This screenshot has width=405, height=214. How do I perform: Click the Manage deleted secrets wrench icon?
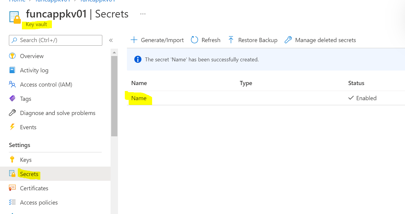pyautogui.click(x=288, y=40)
